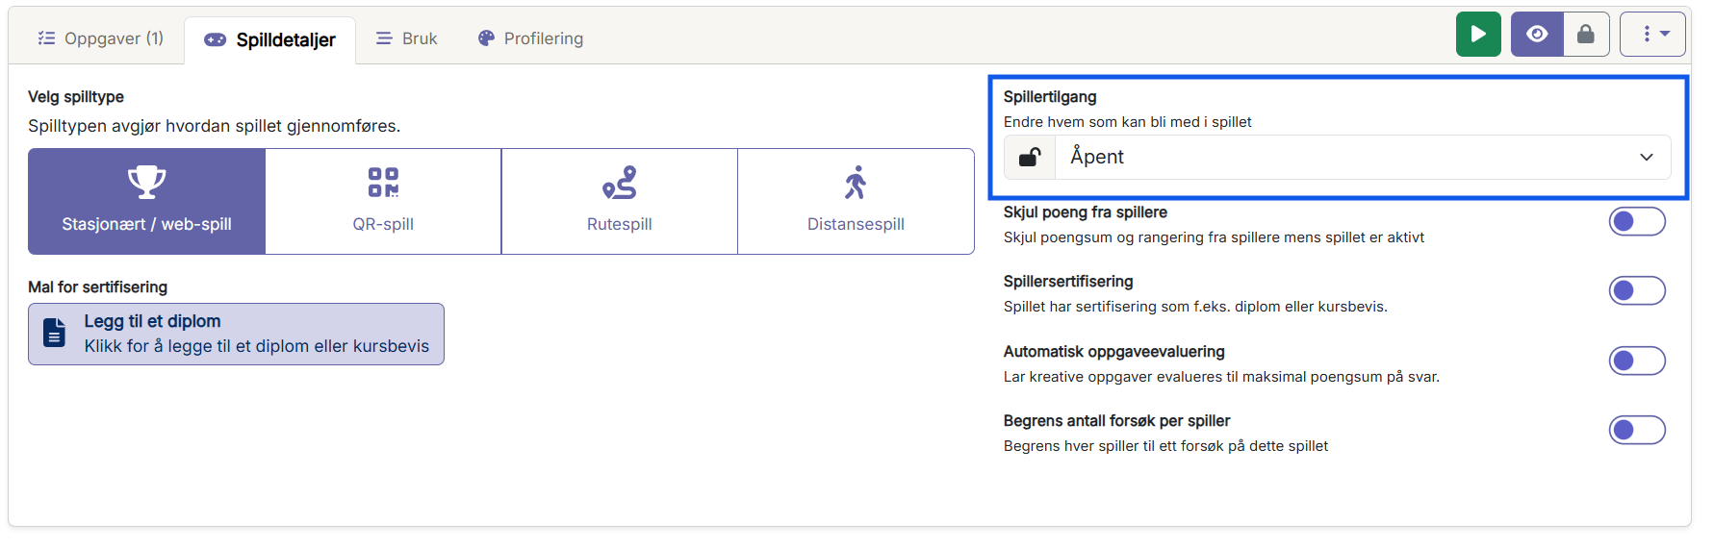Switch to the Oppgaver (1) tab
Viewport: 1714px width, 548px height.
click(x=101, y=38)
